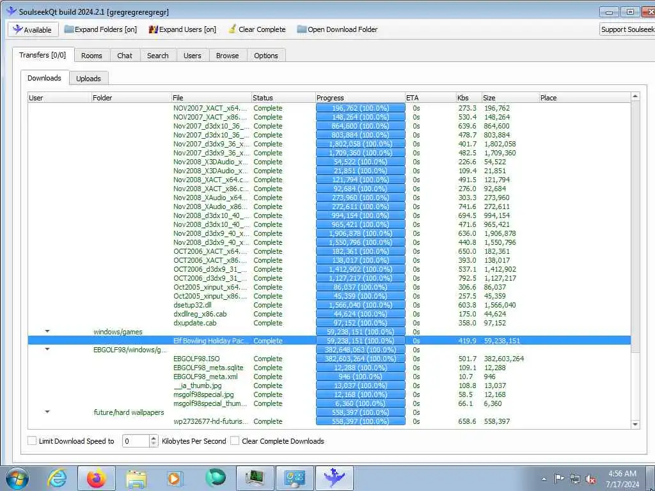Viewport: 655px width, 491px height.
Task: Click the Support Soulseek button
Action: [627, 29]
